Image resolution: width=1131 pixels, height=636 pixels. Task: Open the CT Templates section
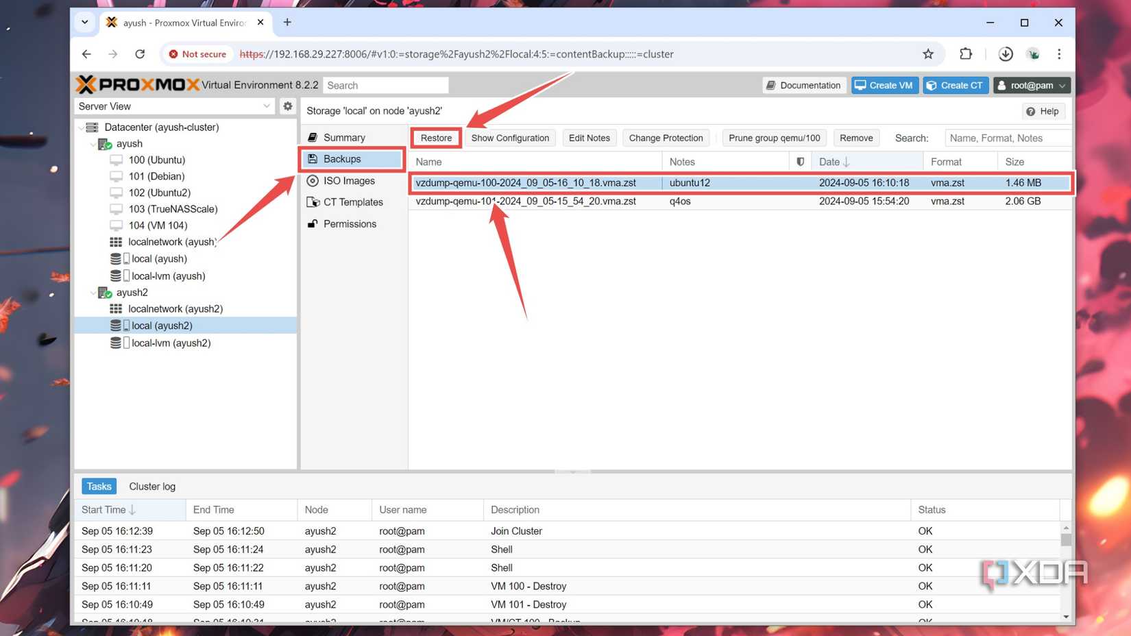[352, 202]
